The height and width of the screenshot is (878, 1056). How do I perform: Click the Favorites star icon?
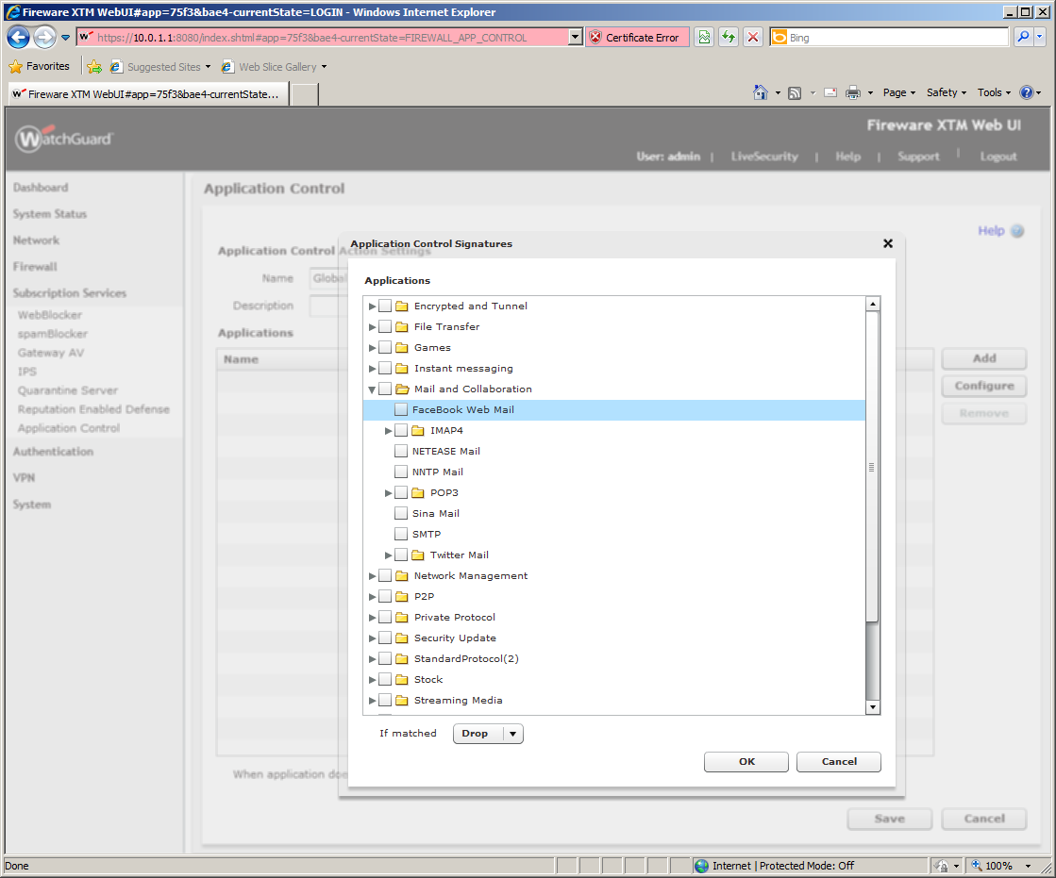click(15, 67)
